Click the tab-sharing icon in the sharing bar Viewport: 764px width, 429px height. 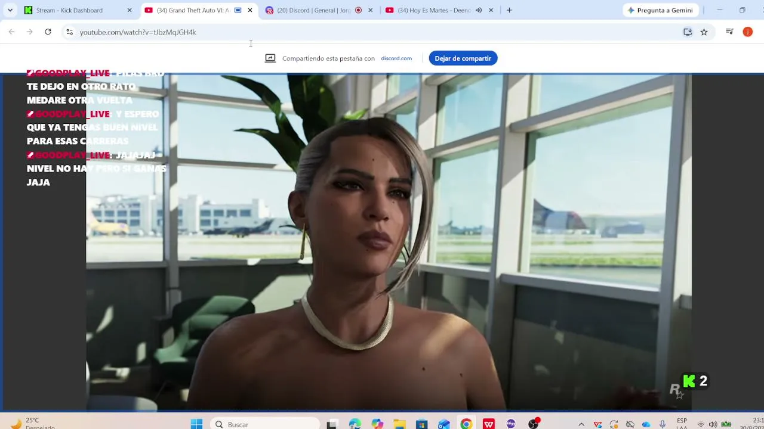point(270,58)
